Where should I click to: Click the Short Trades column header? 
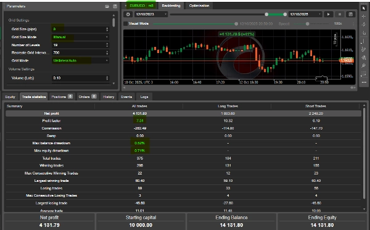pyautogui.click(x=316, y=106)
